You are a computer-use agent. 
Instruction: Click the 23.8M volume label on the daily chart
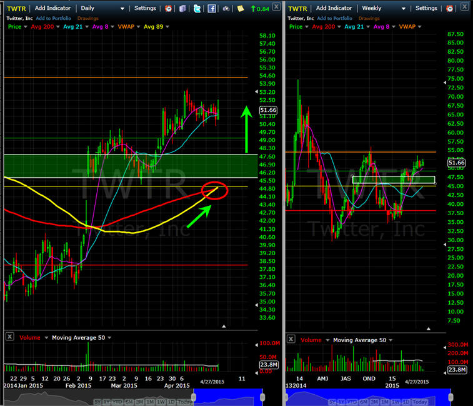tap(269, 365)
